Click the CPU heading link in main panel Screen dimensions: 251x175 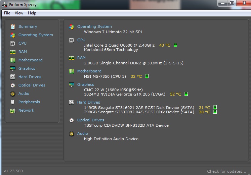tap(81, 40)
